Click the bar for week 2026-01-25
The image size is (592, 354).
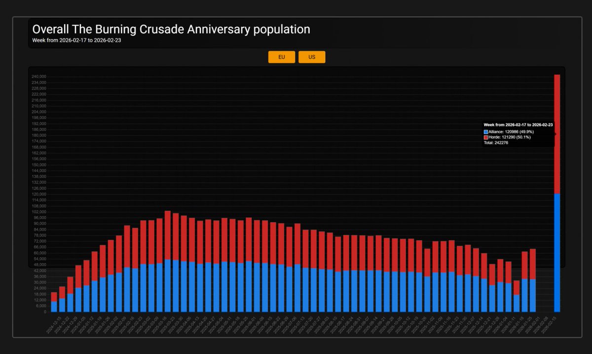pyautogui.click(x=533, y=280)
